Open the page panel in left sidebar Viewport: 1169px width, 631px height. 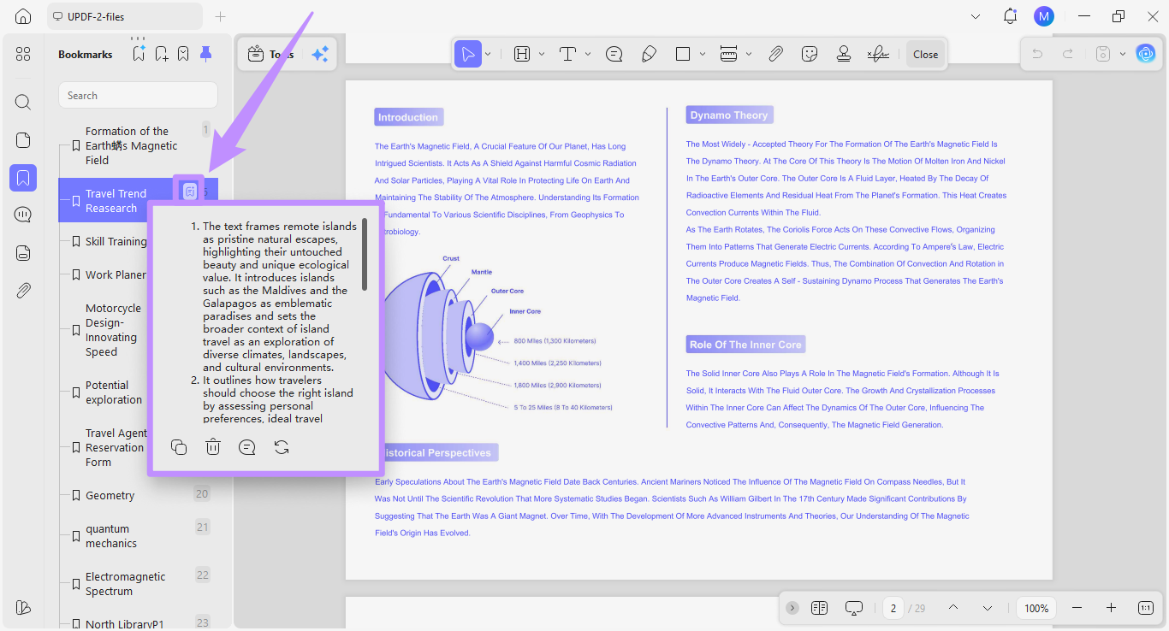pos(23,140)
